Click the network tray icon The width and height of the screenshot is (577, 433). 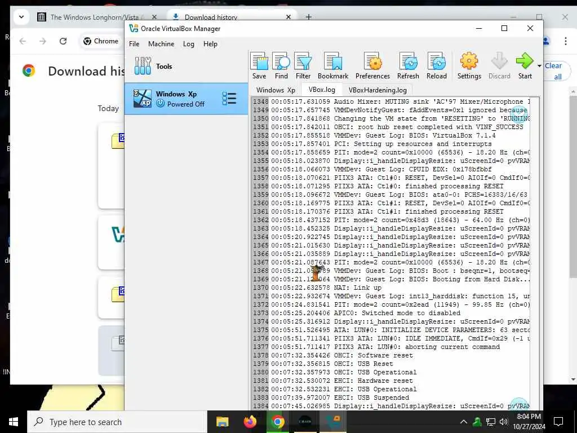(x=490, y=422)
